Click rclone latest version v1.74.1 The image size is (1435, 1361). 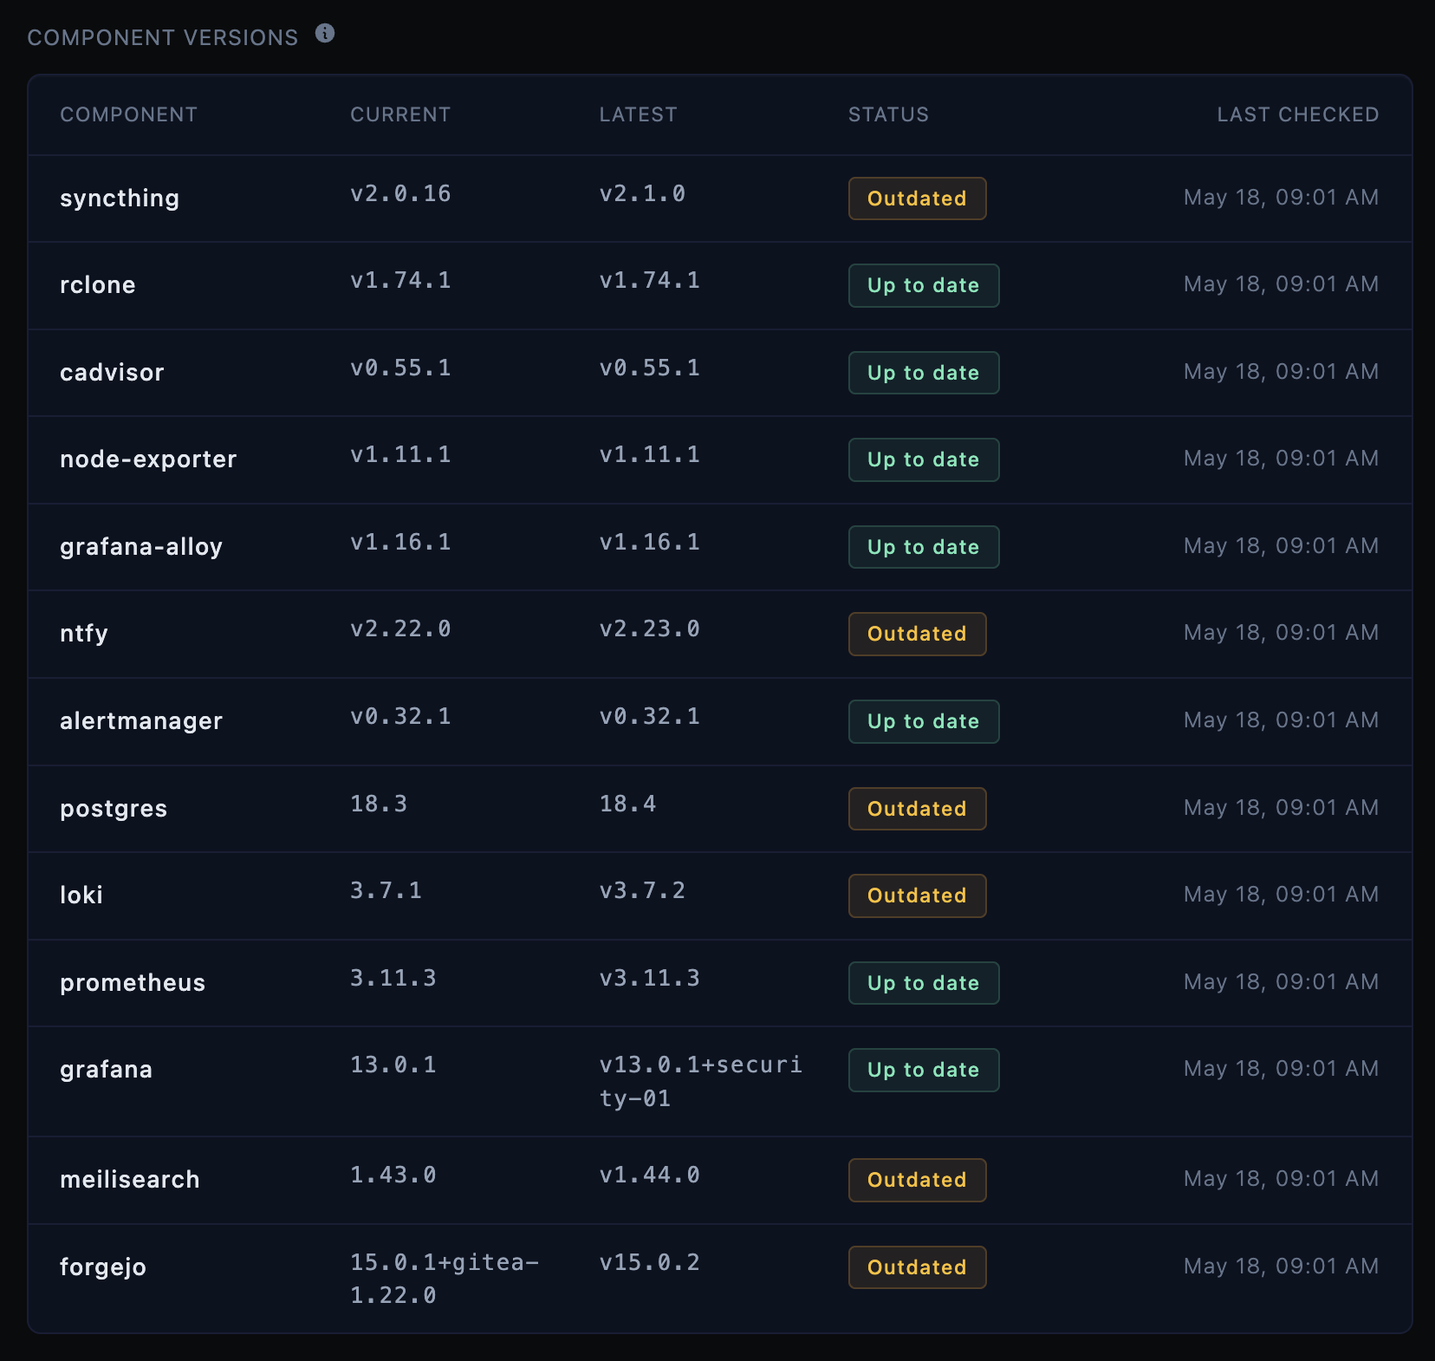click(x=649, y=280)
